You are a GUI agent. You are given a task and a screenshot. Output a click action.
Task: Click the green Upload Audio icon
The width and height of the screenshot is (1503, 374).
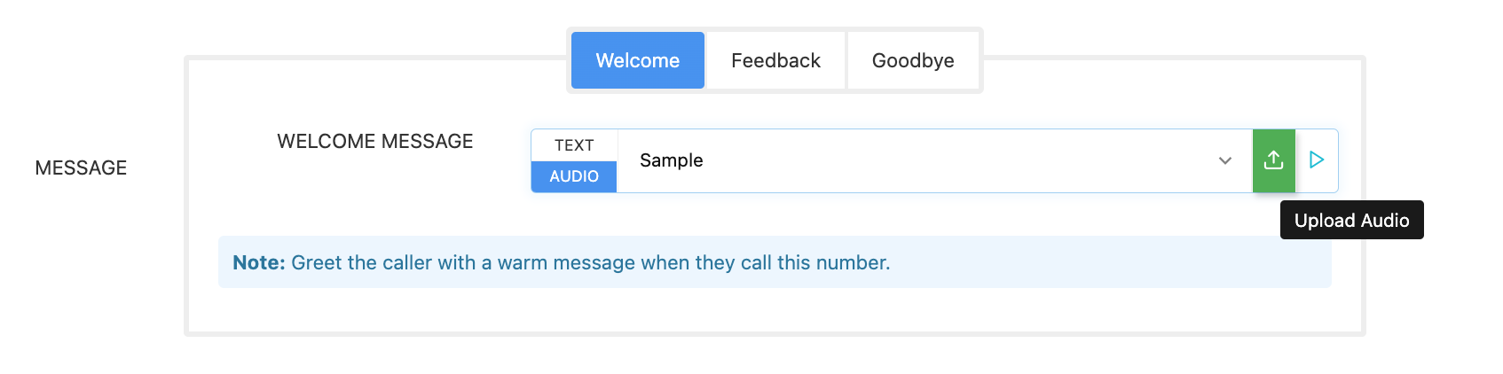(x=1273, y=160)
